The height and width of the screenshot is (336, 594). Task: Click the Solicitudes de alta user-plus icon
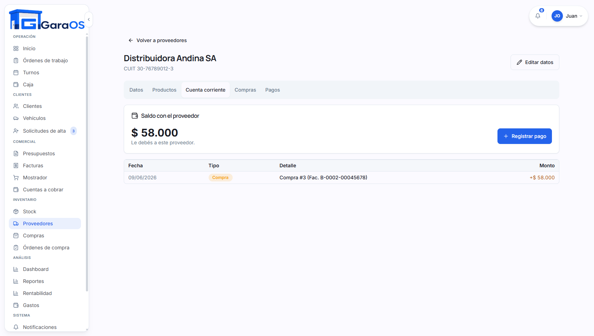(x=16, y=131)
